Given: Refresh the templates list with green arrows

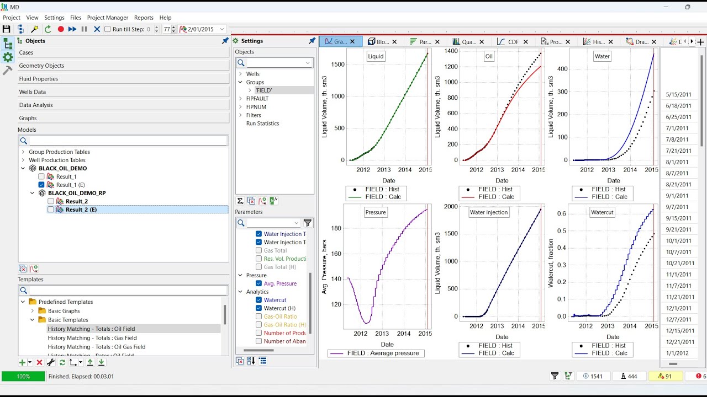Looking at the screenshot, I should 62,362.
